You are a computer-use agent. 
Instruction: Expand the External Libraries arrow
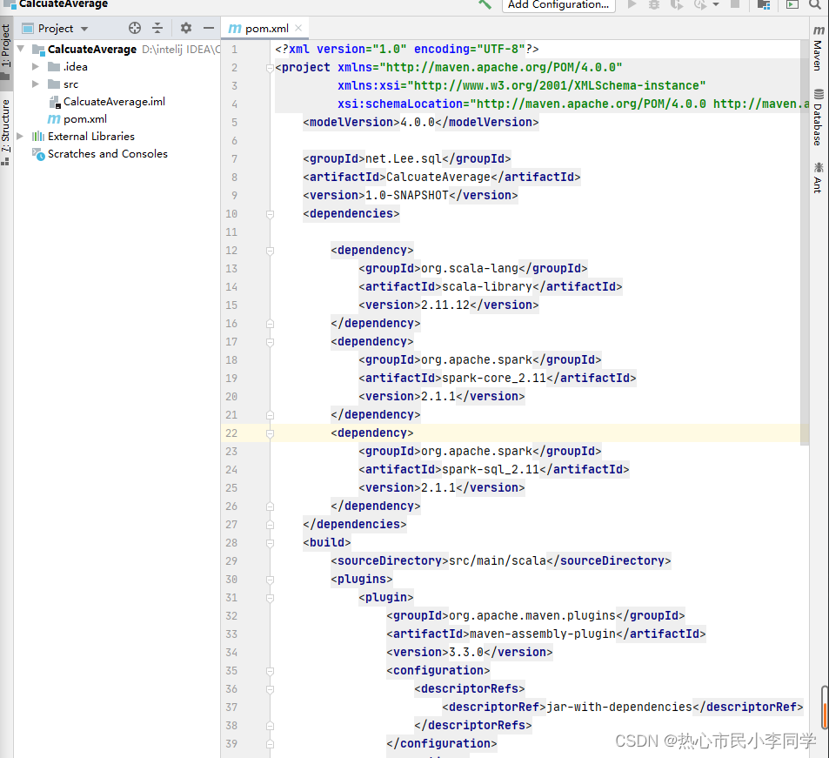pyautogui.click(x=20, y=137)
